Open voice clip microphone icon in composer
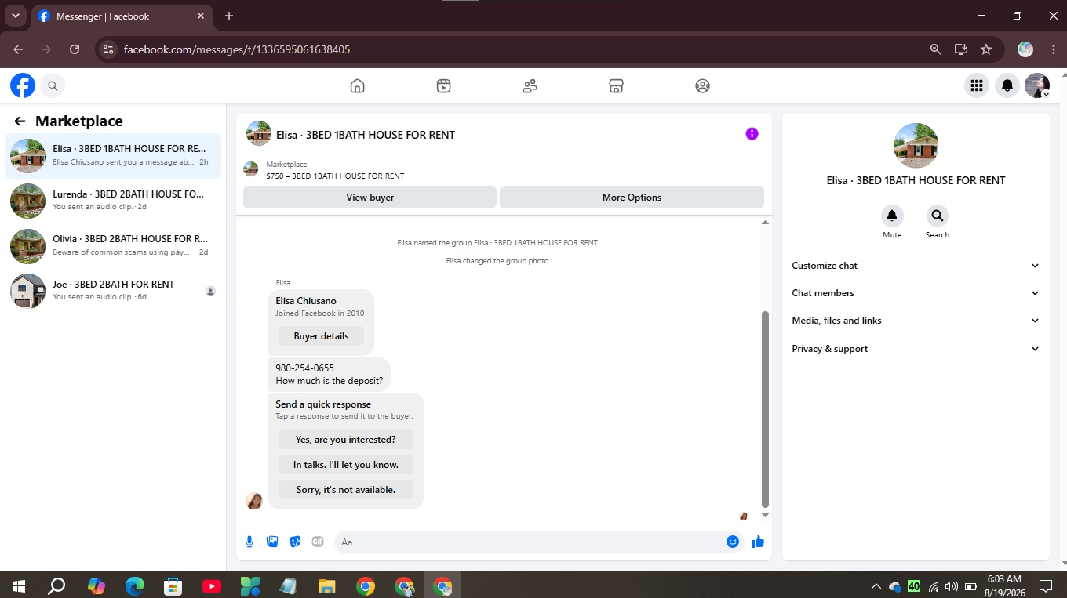 249,542
